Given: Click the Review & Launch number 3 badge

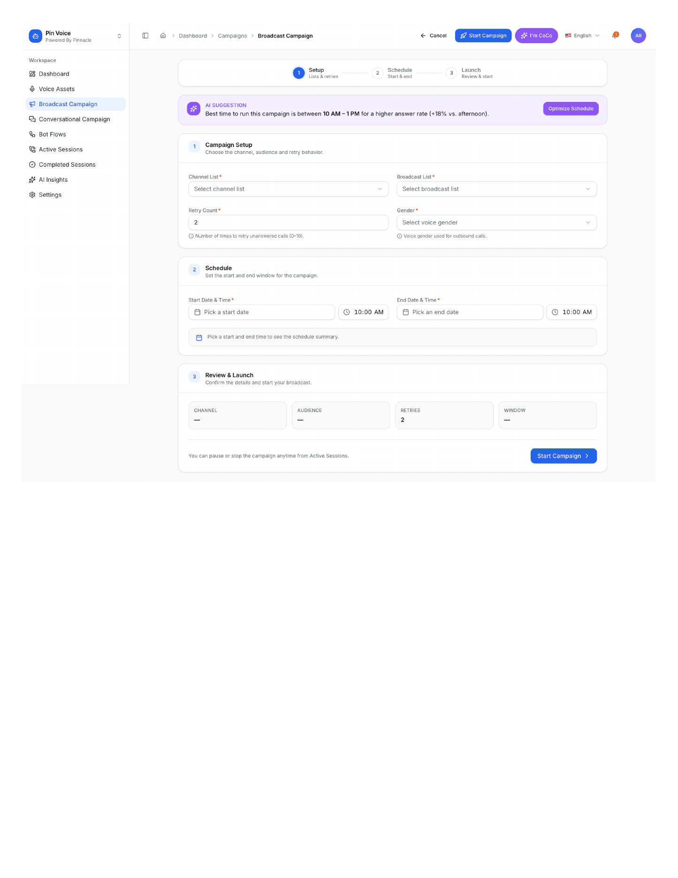Looking at the screenshot, I should pos(194,377).
